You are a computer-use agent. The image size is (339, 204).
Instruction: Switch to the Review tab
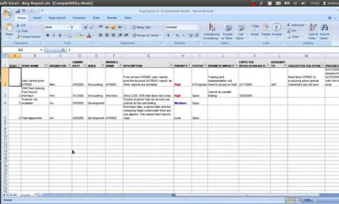pos(112,18)
